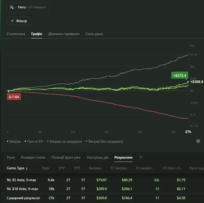Click the Фільтр button to add filter
This screenshot has width=204, height=203.
[19, 21]
